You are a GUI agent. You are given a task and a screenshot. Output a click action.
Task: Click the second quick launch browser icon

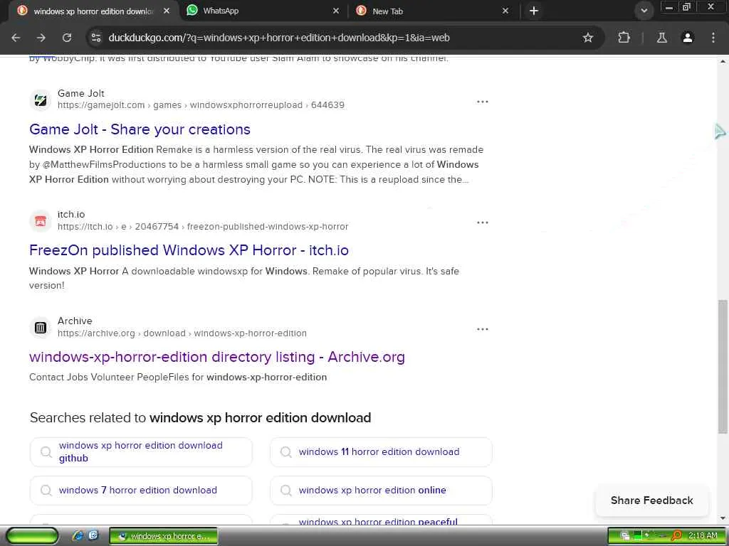tap(93, 536)
